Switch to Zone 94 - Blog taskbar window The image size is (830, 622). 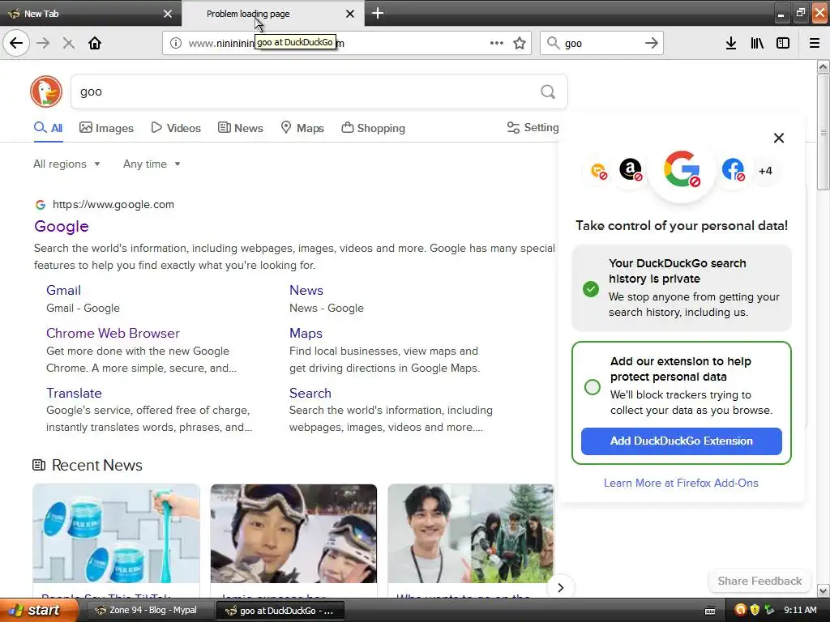pyautogui.click(x=148, y=611)
